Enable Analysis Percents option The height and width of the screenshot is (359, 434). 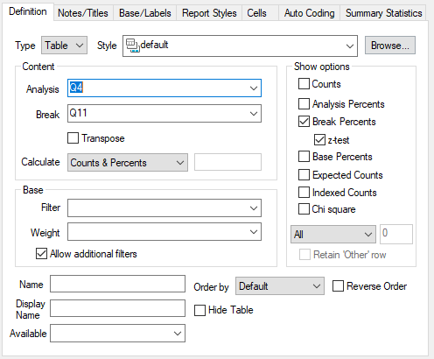pos(304,103)
